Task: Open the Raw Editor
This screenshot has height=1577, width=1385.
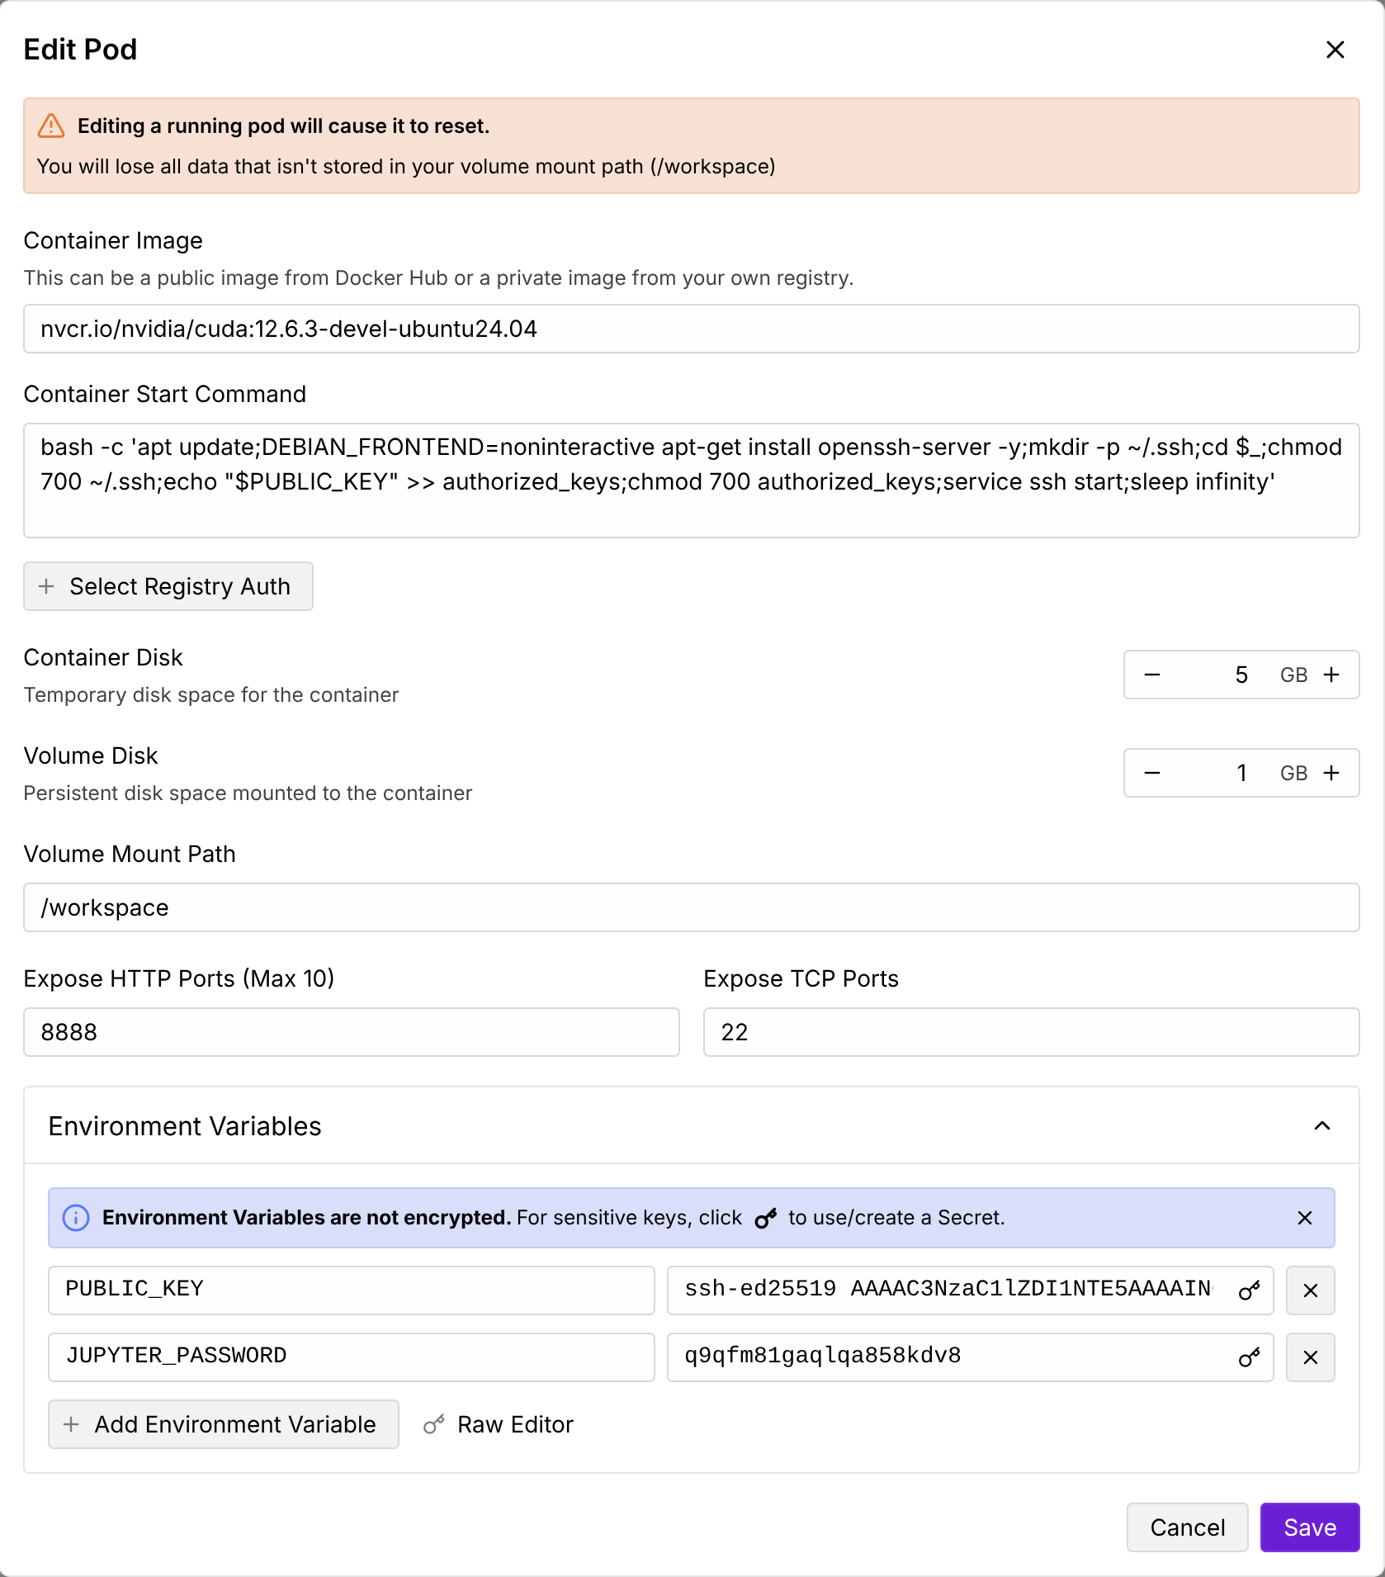Action: pyautogui.click(x=499, y=1424)
